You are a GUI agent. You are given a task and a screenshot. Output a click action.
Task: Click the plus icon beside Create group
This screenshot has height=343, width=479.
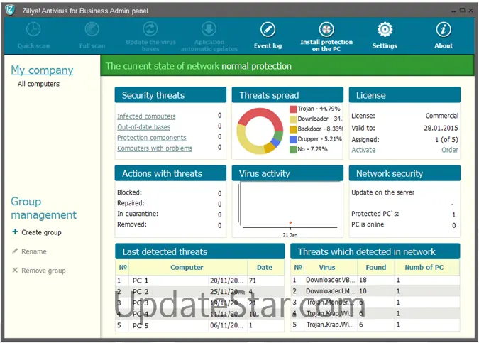[x=15, y=232]
